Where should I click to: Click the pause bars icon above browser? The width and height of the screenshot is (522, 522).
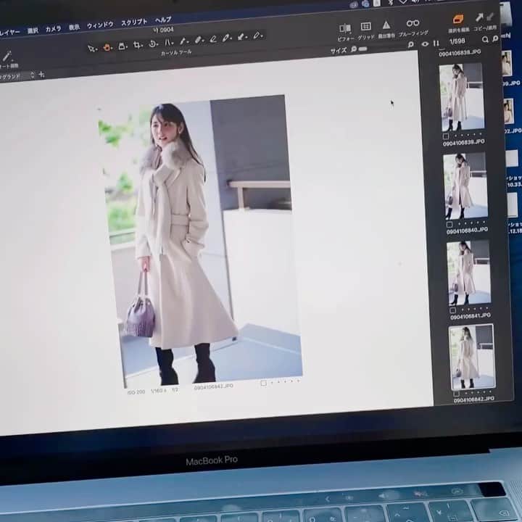click(x=436, y=43)
